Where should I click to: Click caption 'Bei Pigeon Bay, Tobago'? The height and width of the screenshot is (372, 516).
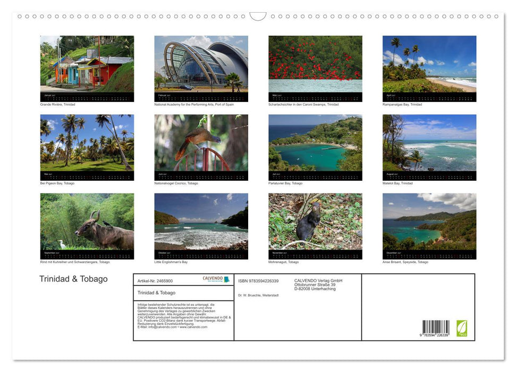coord(57,183)
